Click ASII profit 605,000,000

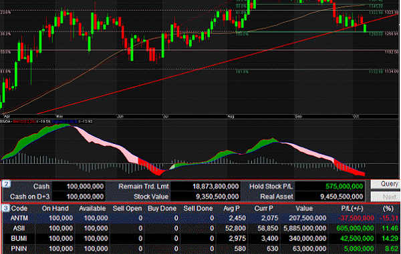[356, 228]
